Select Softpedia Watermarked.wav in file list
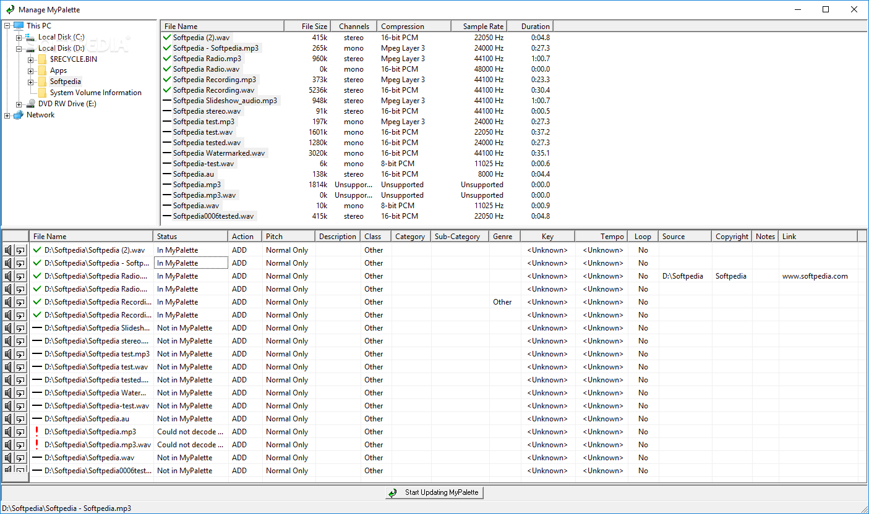This screenshot has height=514, width=869. [x=219, y=153]
